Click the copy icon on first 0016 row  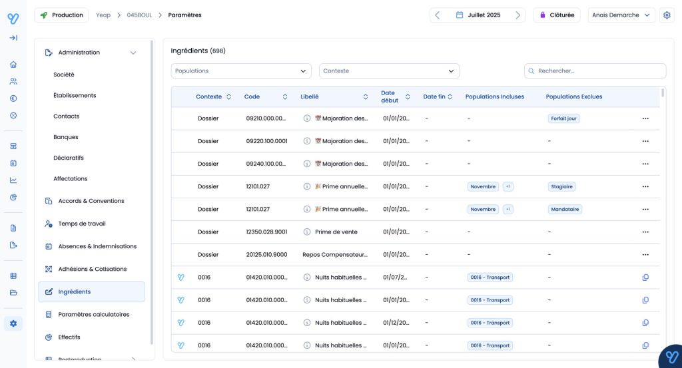[x=645, y=277]
